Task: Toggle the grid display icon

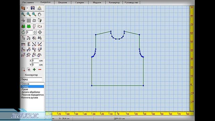Action: point(29,21)
